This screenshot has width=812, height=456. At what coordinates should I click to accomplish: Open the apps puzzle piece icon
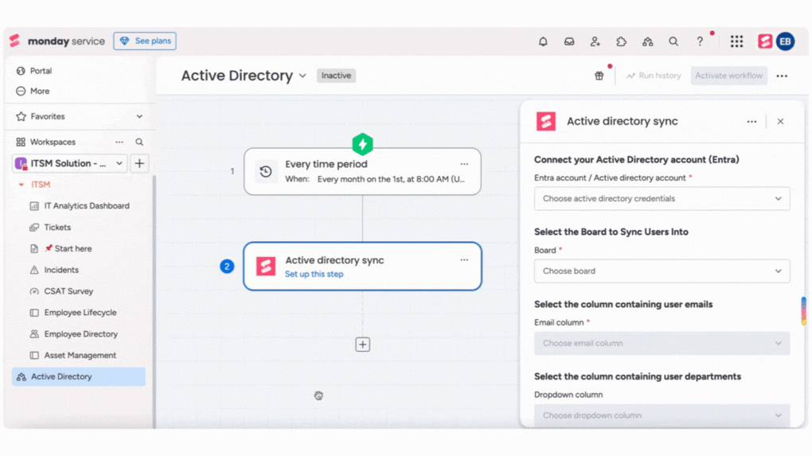click(621, 41)
